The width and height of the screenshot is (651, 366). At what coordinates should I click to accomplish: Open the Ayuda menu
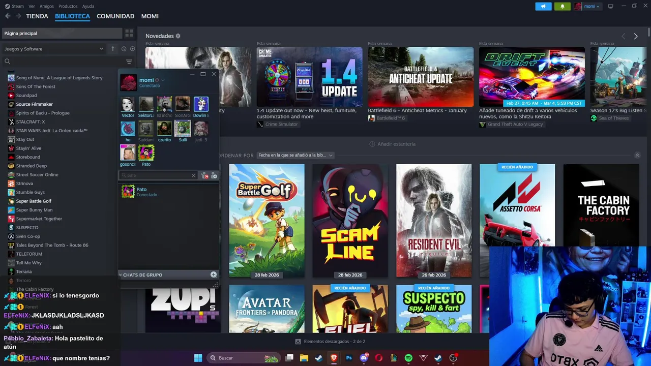tap(88, 6)
